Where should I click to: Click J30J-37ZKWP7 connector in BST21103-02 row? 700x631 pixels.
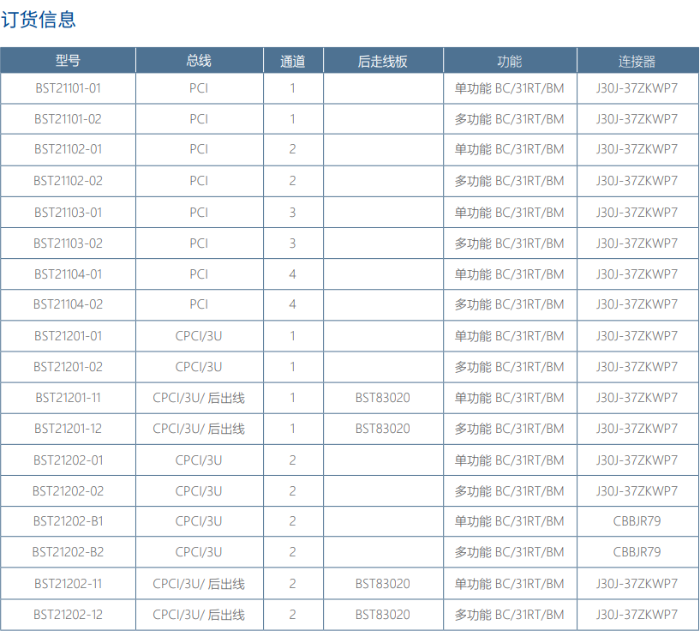637,243
